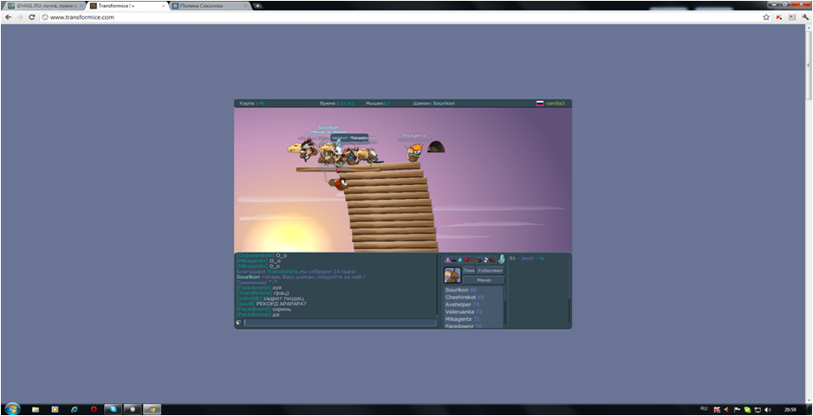Open the Chrome wrench settings menu
The width and height of the screenshot is (813, 416).
tap(805, 17)
